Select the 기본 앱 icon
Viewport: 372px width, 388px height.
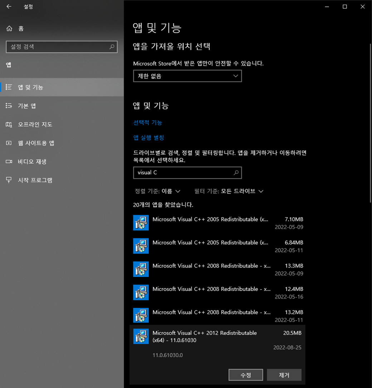[x=9, y=106]
